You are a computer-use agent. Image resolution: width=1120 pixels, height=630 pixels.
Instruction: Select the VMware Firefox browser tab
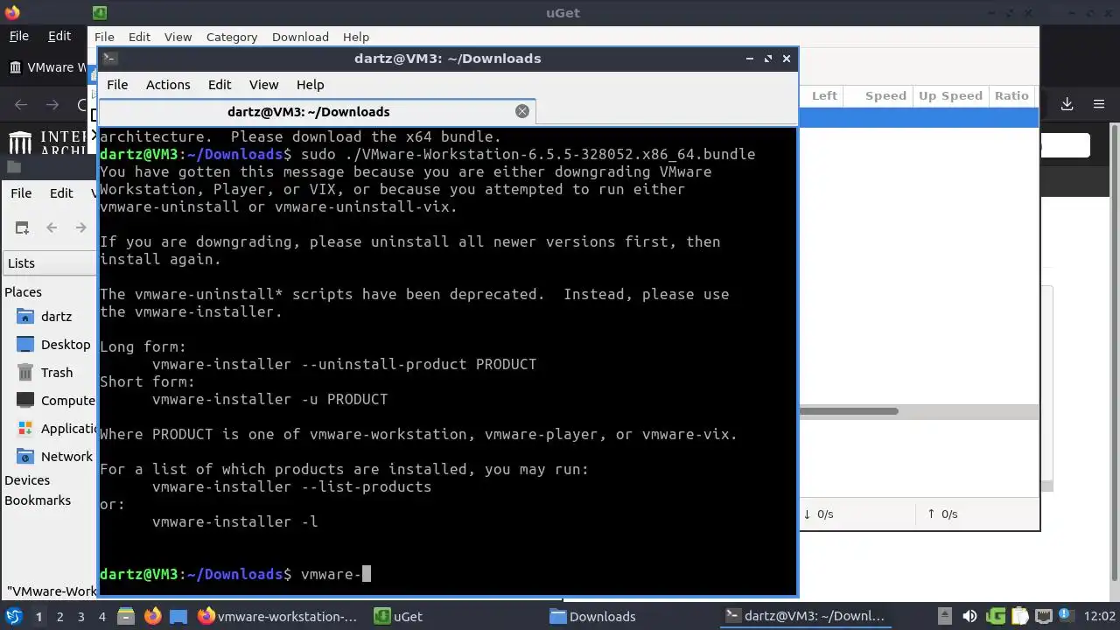pyautogui.click(x=48, y=67)
